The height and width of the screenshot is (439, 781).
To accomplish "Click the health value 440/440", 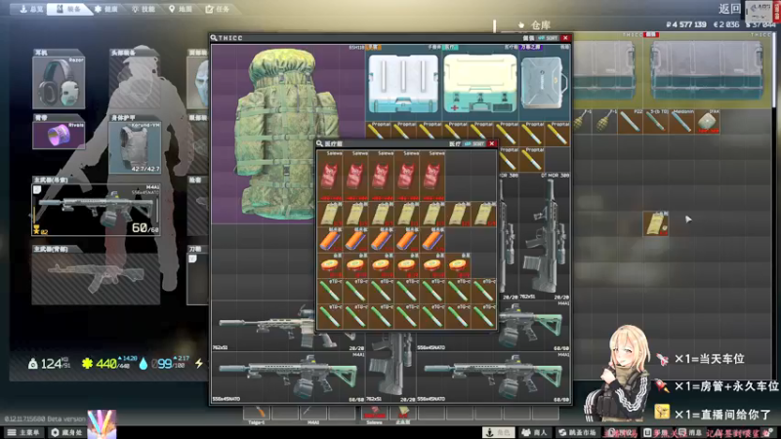I will 106,364.
